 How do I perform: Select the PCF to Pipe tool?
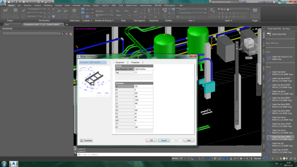[65, 13]
